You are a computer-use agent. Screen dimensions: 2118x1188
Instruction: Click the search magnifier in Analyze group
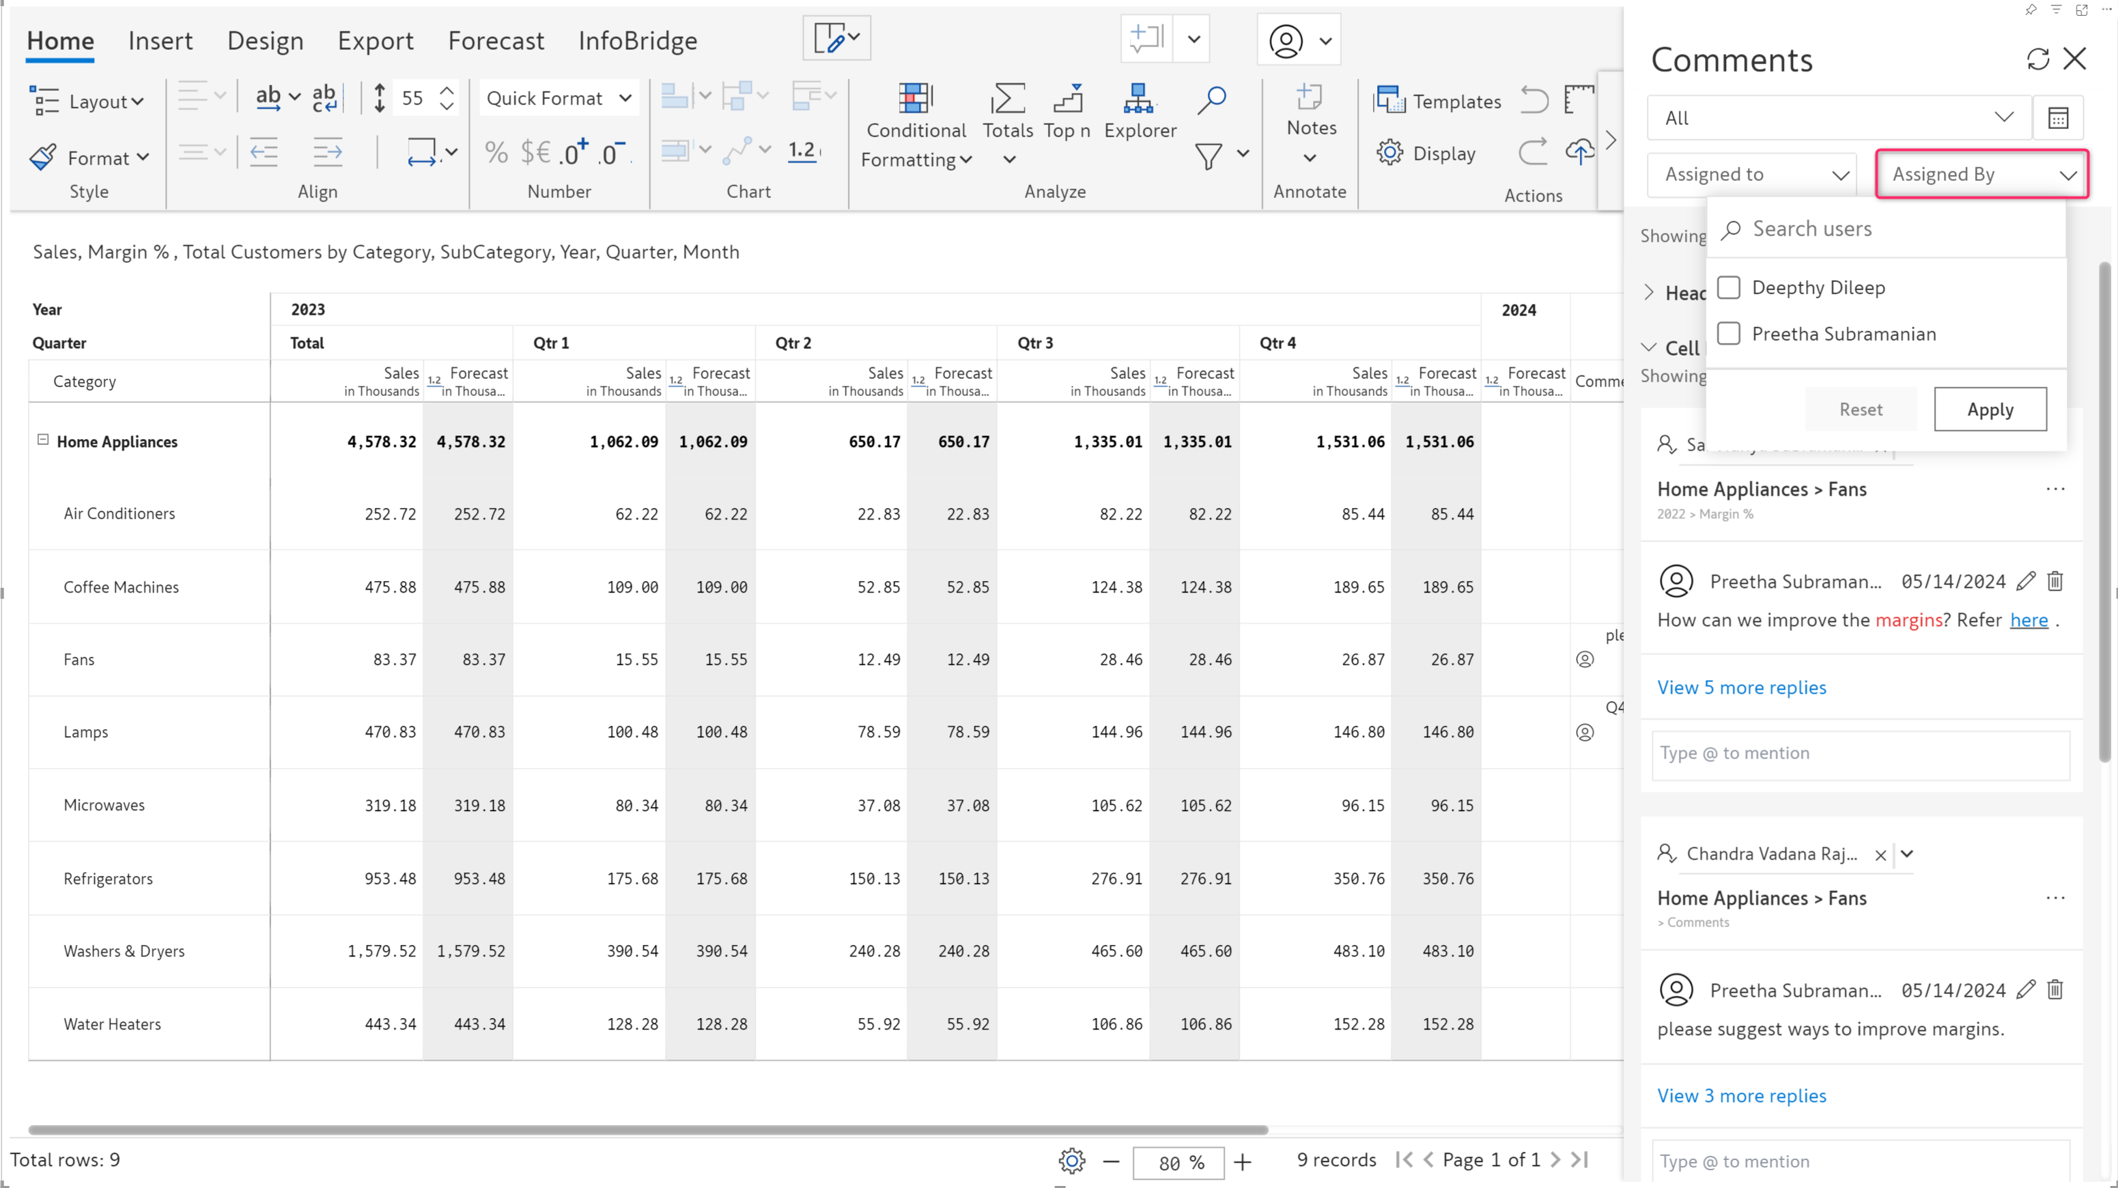(1211, 100)
